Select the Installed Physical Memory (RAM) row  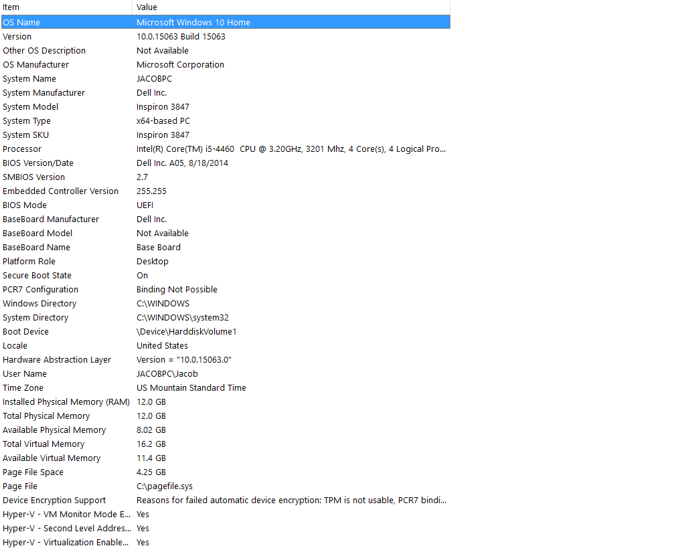(226, 401)
